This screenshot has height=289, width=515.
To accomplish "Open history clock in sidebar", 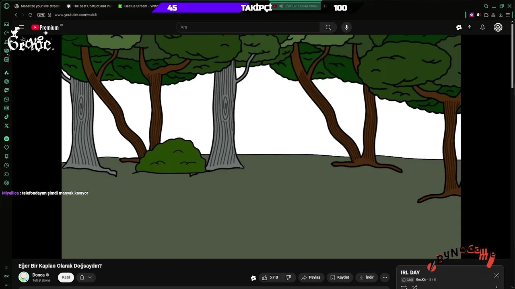I will [6, 165].
